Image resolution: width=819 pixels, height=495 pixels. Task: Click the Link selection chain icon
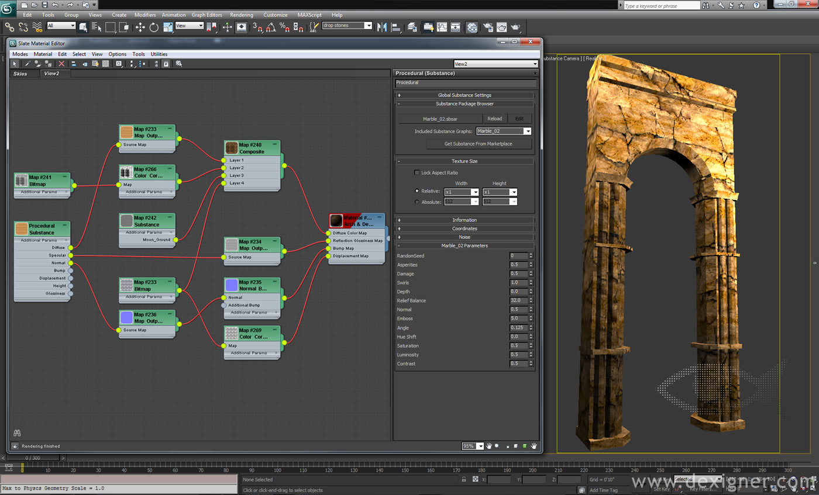(9, 27)
